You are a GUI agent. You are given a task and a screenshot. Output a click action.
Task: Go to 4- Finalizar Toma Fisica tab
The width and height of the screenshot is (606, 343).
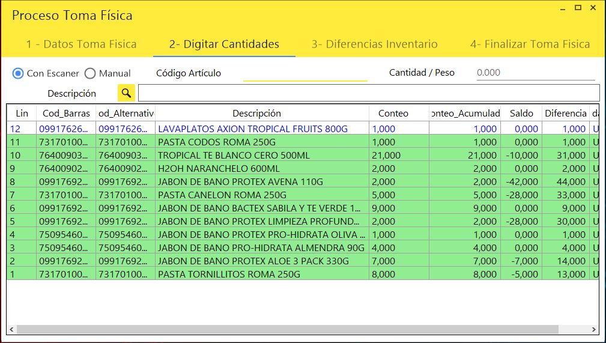coord(530,44)
